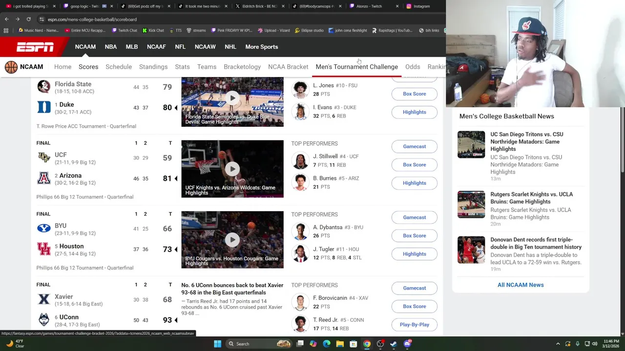Open the Bracketology sub-navigation tab
625x351 pixels.
(242, 67)
